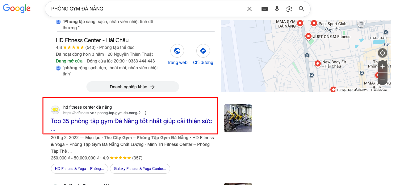Center map on my location
398x185 pixels.
coord(383,53)
